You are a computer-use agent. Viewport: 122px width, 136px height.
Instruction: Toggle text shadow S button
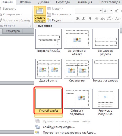pyautogui.click(x=96, y=18)
